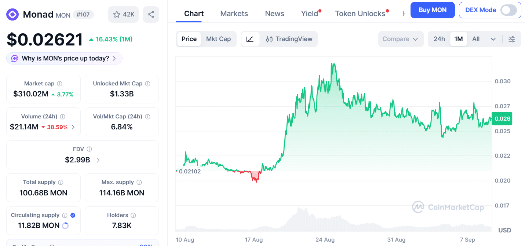Click the 7.83K holders value
This screenshot has width=525, height=246.
click(x=122, y=225)
